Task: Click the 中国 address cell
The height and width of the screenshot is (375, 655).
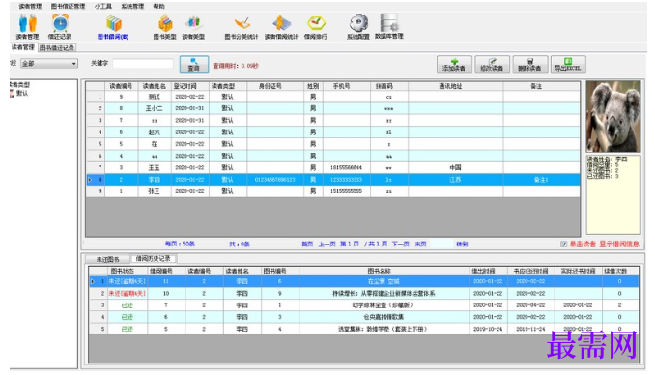Action: (x=456, y=167)
